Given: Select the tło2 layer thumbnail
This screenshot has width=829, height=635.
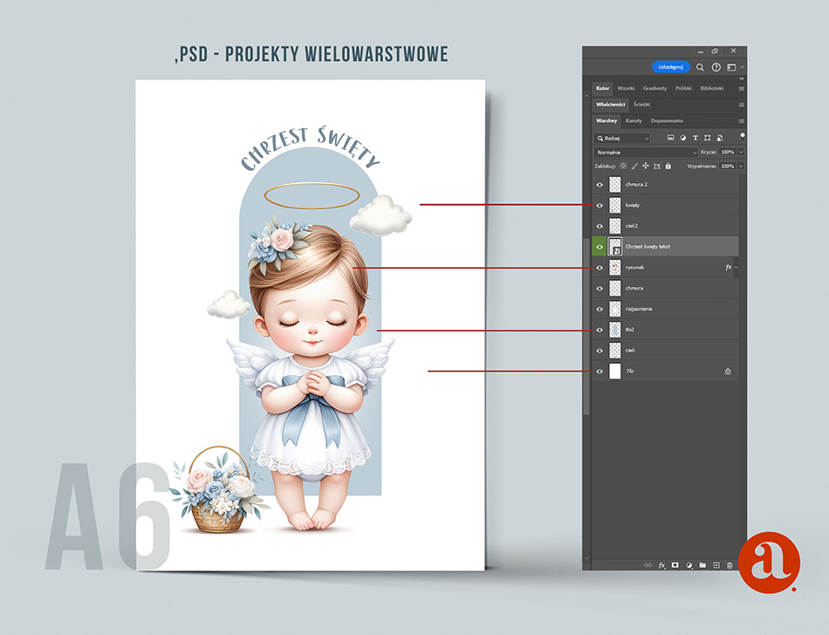Looking at the screenshot, I should pos(615,330).
